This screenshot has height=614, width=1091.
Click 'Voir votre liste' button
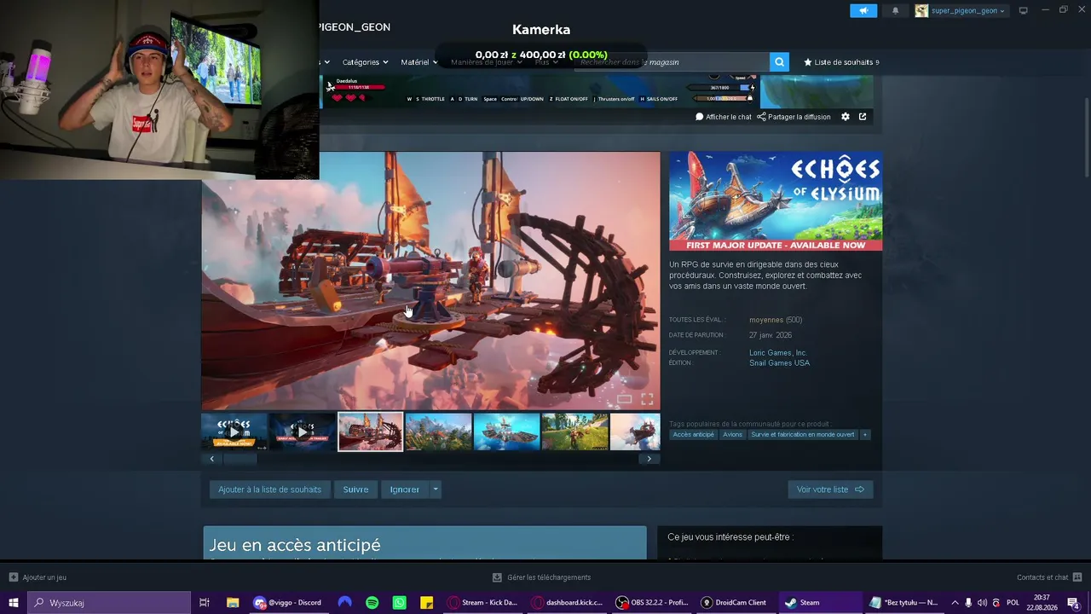pos(830,489)
